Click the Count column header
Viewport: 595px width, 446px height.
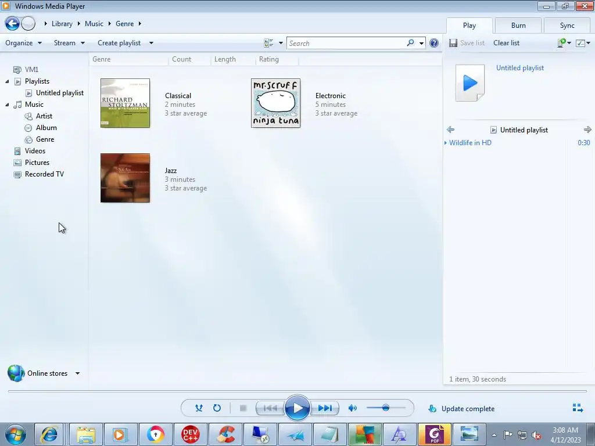(181, 59)
